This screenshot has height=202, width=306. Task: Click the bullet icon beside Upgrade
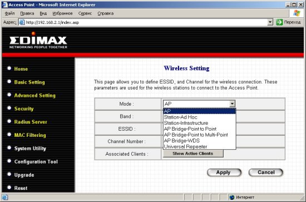point(9,174)
